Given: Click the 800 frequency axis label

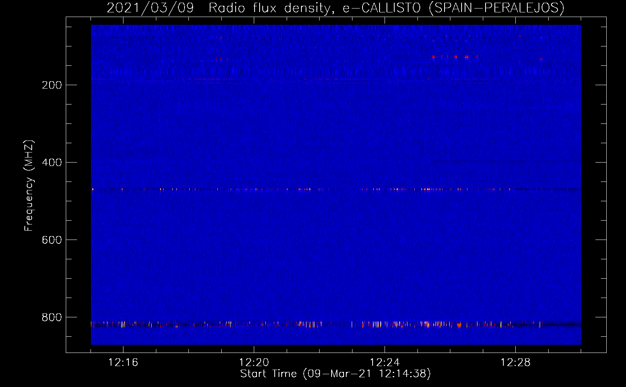Looking at the screenshot, I should point(52,317).
